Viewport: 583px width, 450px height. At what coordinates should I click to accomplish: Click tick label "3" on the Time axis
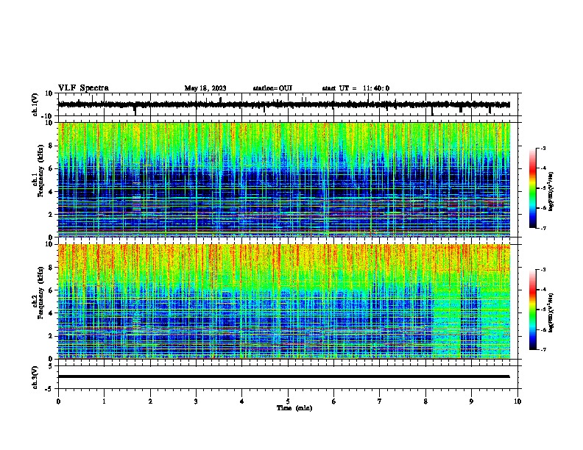point(196,401)
